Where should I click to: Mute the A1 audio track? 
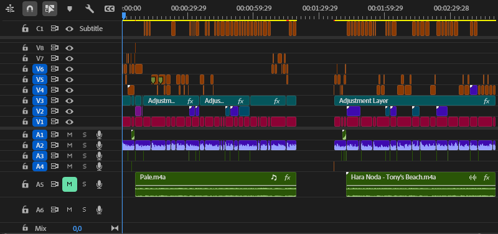click(x=70, y=135)
